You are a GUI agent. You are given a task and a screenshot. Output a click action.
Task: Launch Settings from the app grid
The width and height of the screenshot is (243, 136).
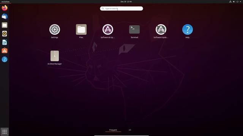[55, 29]
